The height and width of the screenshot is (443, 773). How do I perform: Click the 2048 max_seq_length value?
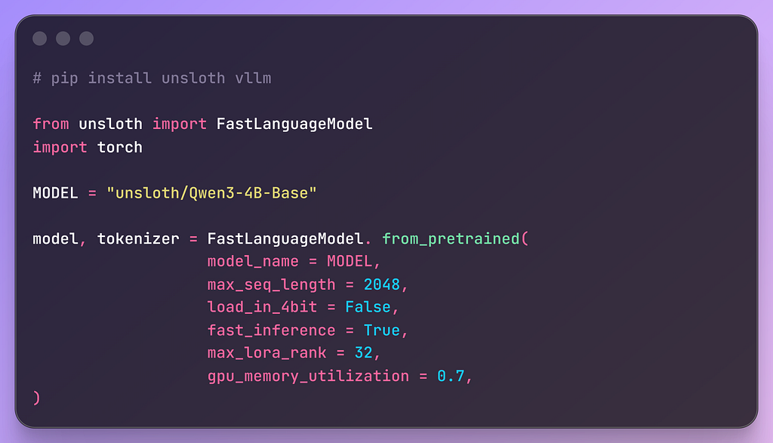coord(381,285)
